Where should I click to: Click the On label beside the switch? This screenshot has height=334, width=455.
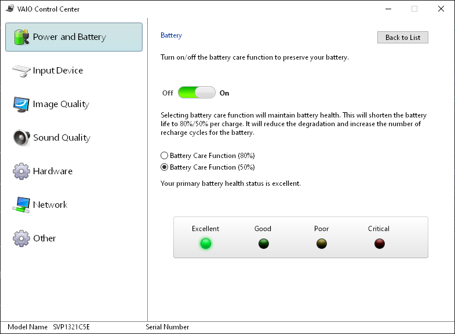(x=224, y=93)
